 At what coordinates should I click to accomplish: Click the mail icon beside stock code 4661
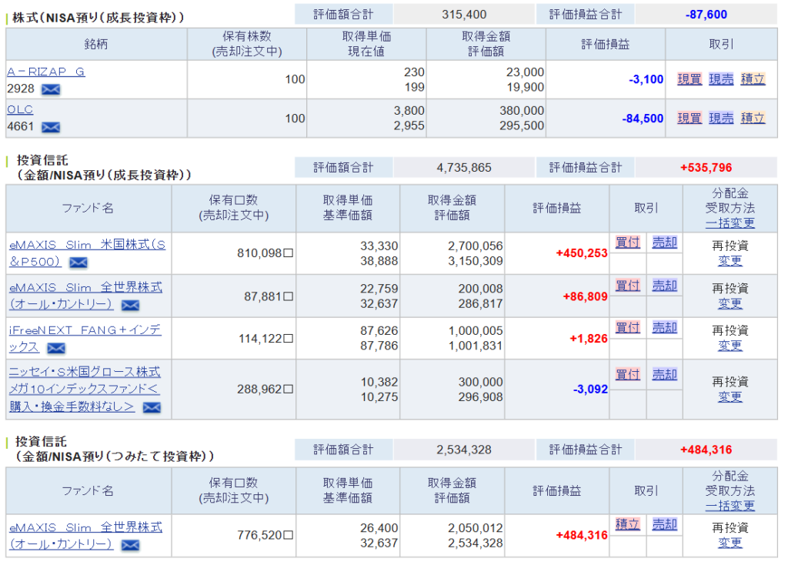pyautogui.click(x=50, y=127)
